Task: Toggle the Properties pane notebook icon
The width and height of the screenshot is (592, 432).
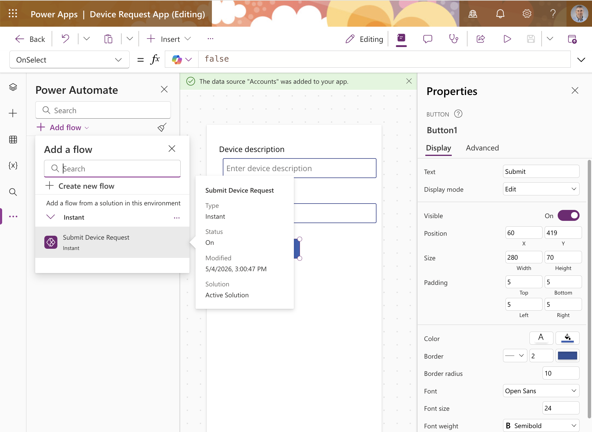Action: 401,39
